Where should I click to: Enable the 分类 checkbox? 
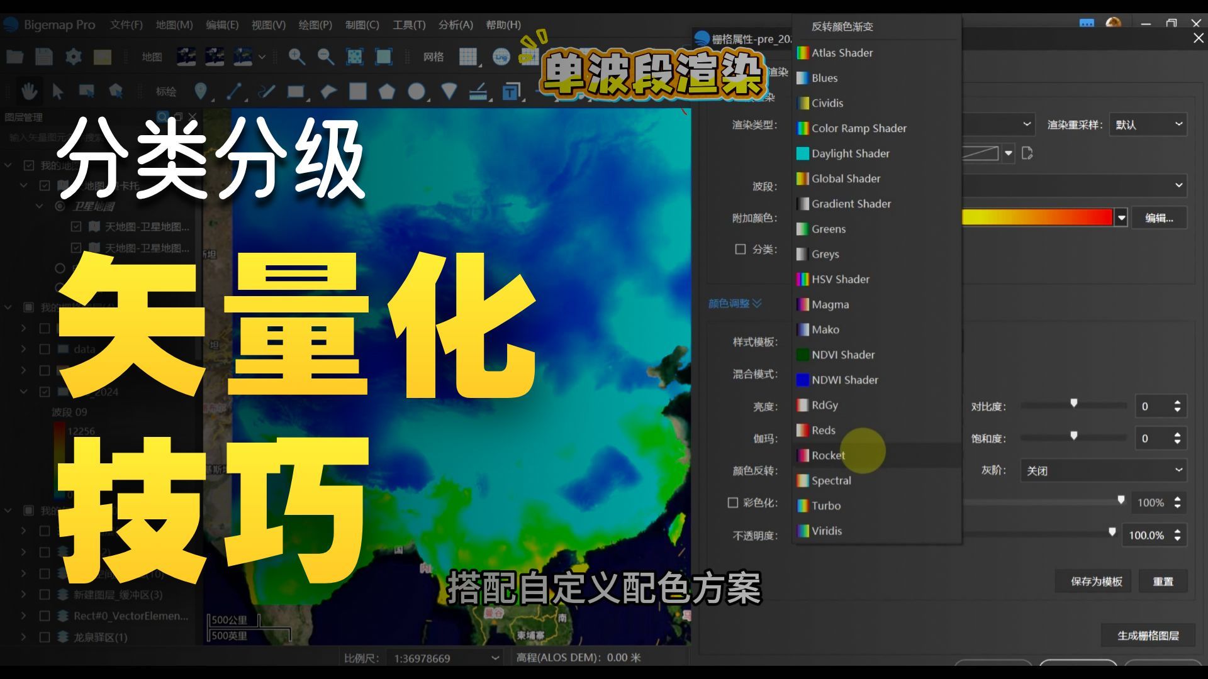741,249
